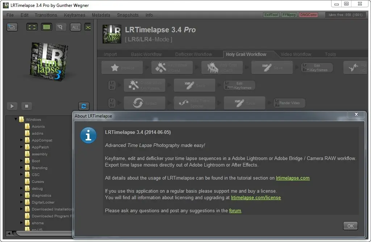
Task: Switch to the Tools tab
Action: [x=330, y=54]
